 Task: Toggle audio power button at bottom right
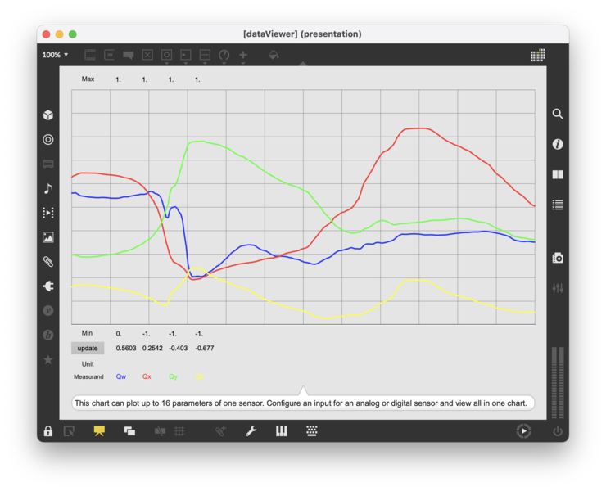[558, 431]
